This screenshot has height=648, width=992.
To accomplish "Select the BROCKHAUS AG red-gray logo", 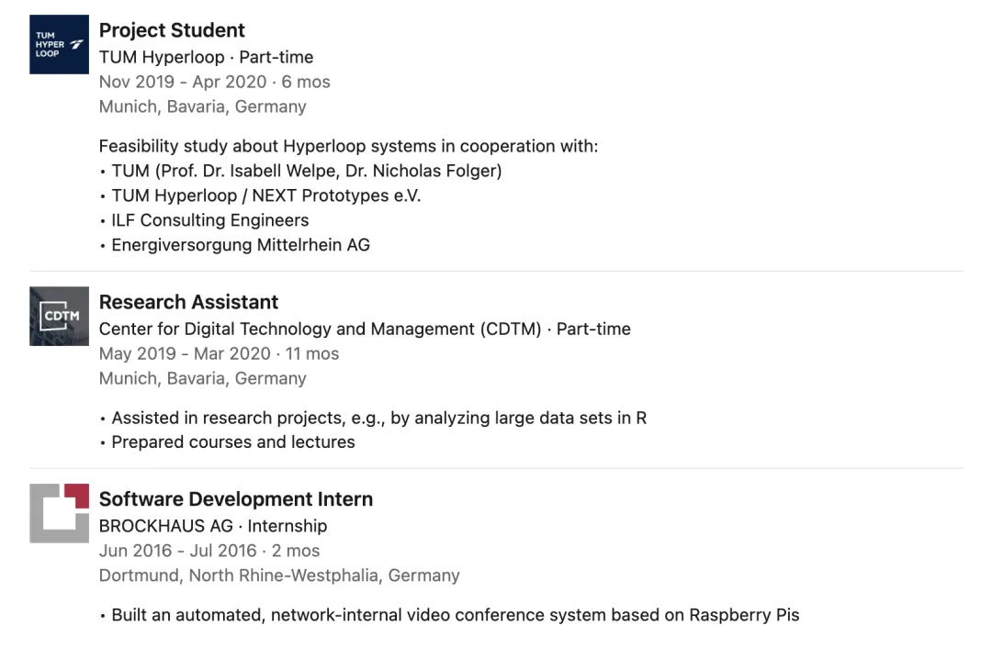I will tap(59, 513).
